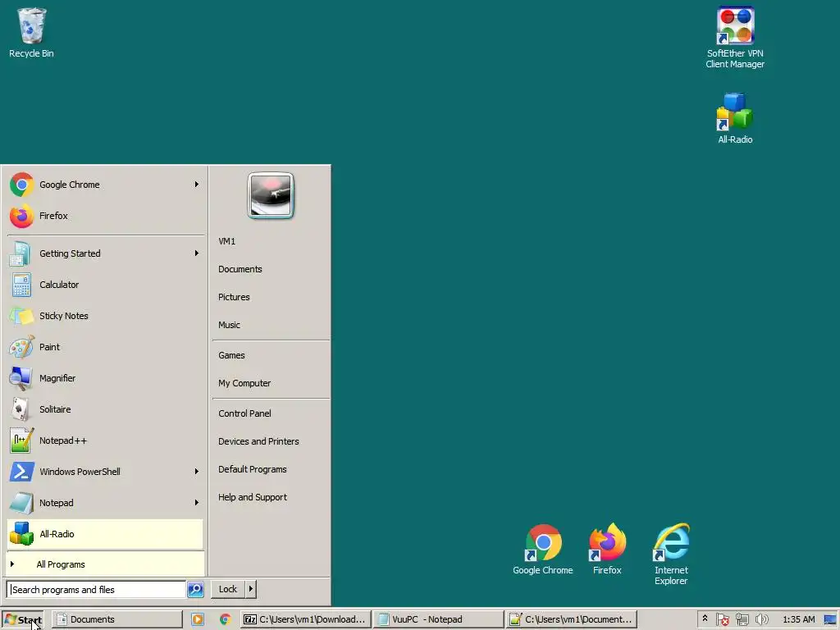The width and height of the screenshot is (840, 630).
Task: Open My Computer from Start menu
Action: click(x=244, y=383)
